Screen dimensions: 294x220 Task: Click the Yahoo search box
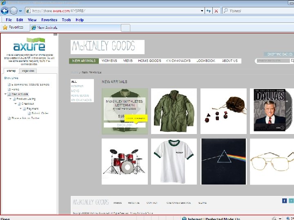259,11
